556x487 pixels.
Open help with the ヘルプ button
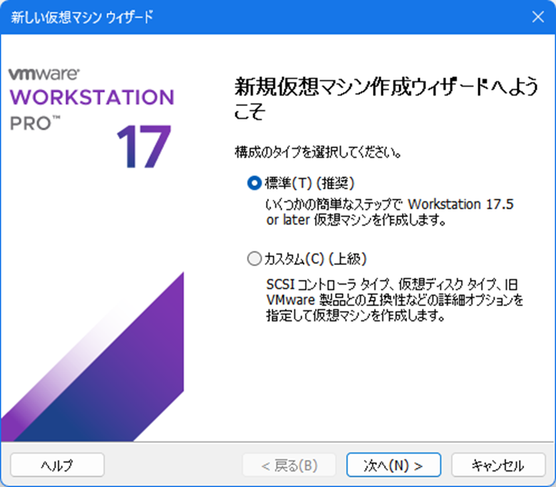pos(57,465)
